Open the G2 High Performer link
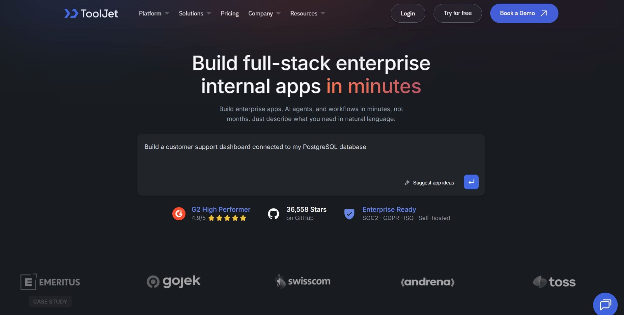624x315 pixels. 221,209
